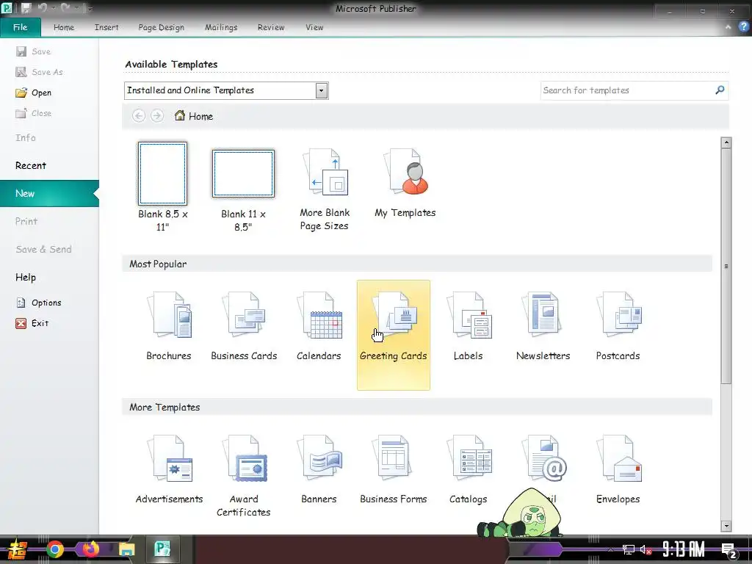Open the File tab
Viewport: 752px width, 564px height.
20,27
